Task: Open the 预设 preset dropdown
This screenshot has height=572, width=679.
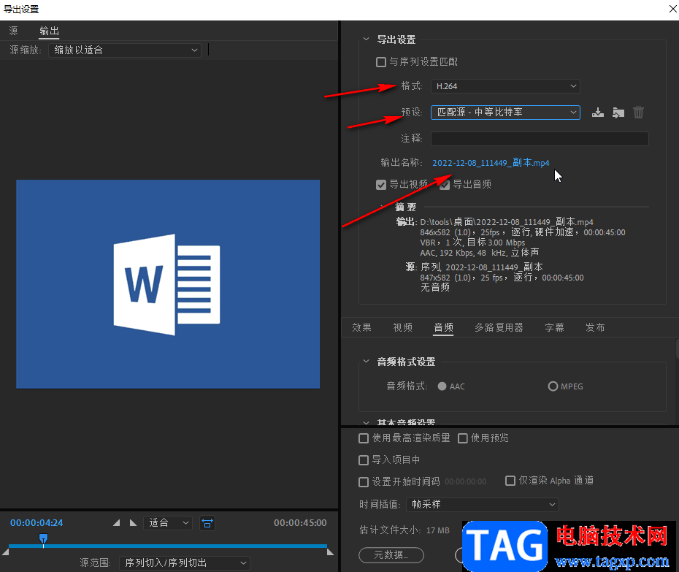Action: pos(505,113)
